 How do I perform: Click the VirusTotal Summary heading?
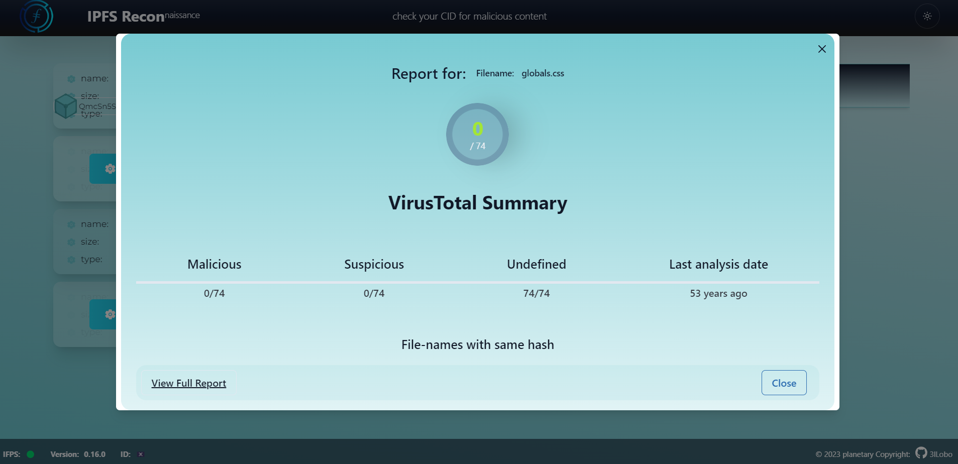tap(478, 203)
